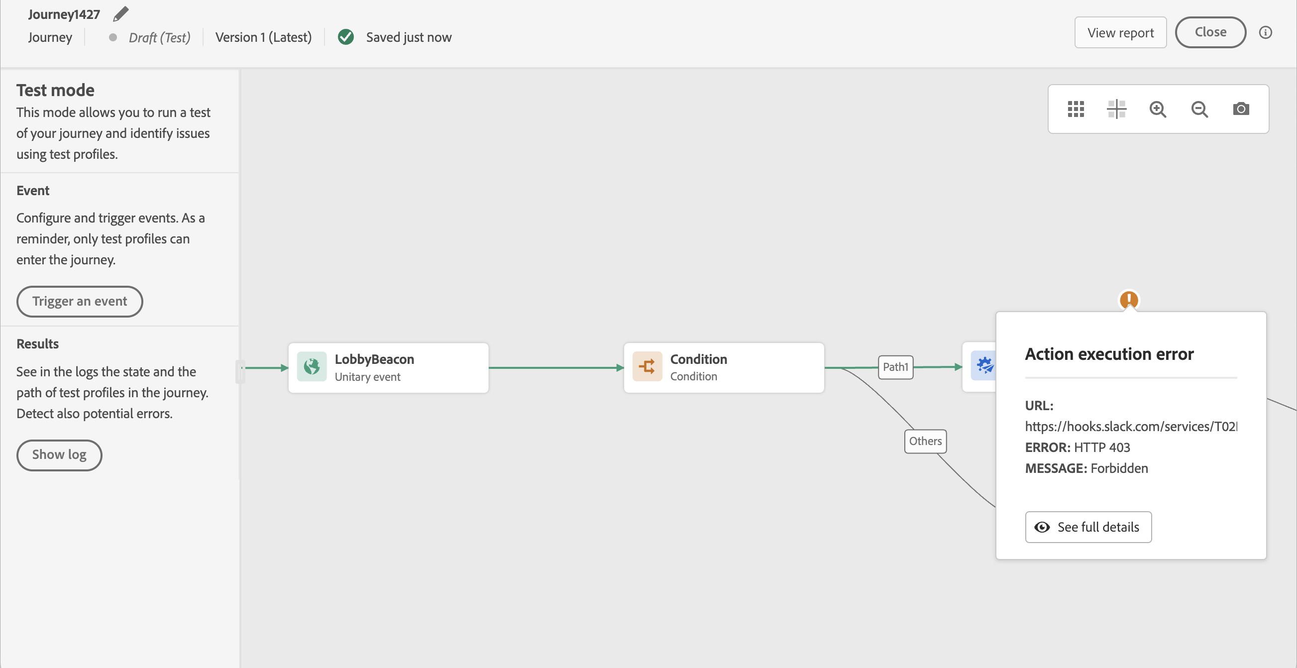Click the info icon next to Close
Screen dimensions: 1297x668
point(1265,33)
